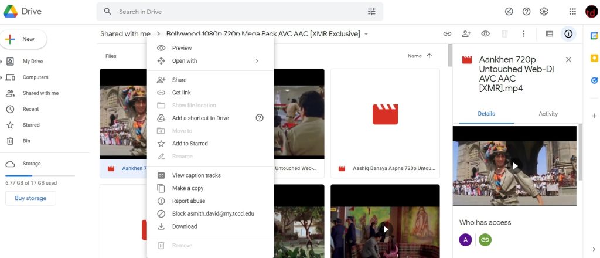Click the Name sort column header
Viewport: 600px width, 258px height.
pos(415,56)
